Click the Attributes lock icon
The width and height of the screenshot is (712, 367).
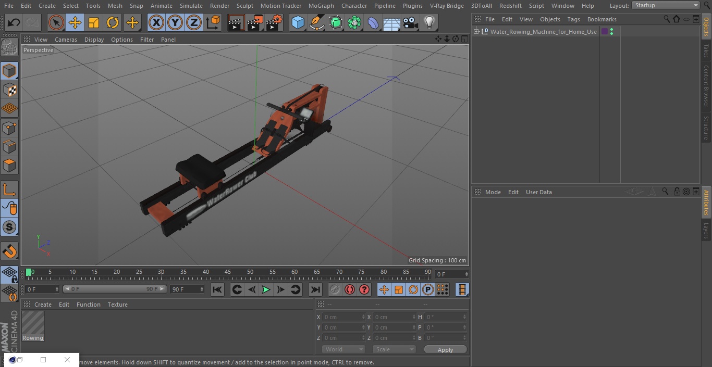tap(677, 192)
